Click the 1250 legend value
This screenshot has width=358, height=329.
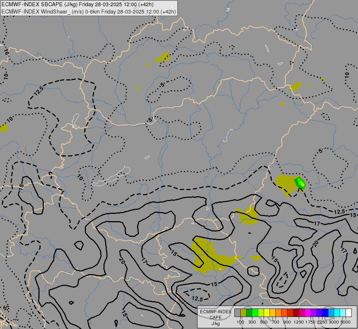299,322
